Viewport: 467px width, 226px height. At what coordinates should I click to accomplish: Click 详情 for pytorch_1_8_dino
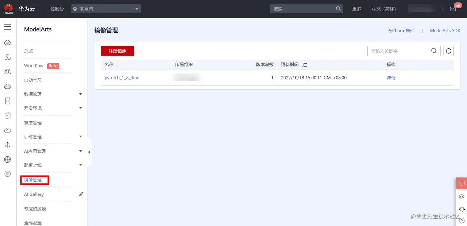(391, 78)
